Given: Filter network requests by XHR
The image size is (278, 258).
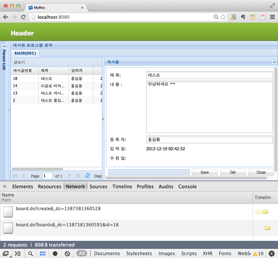Looking at the screenshot, I should [x=208, y=253].
